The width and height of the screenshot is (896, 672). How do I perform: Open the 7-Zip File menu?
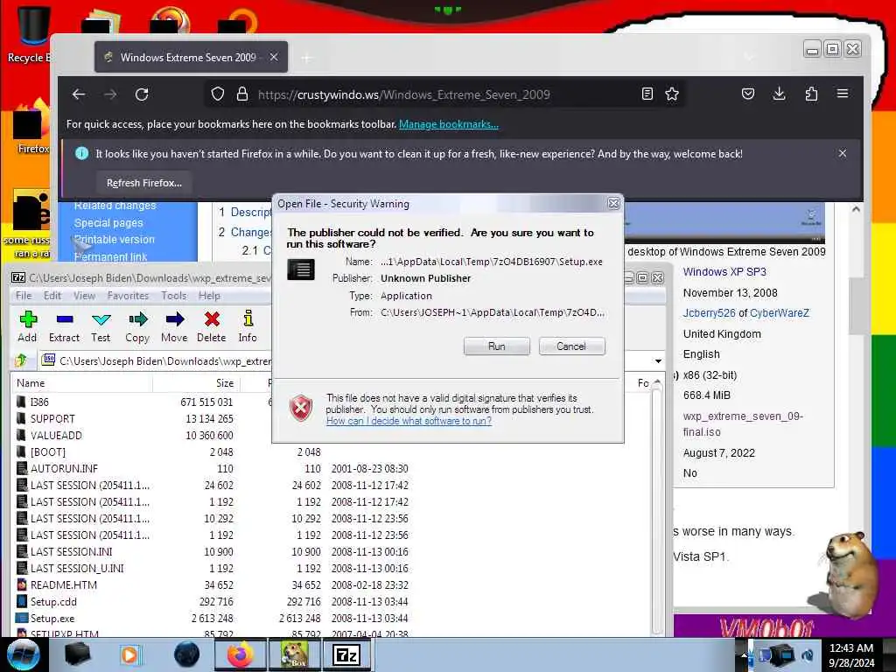coord(24,296)
